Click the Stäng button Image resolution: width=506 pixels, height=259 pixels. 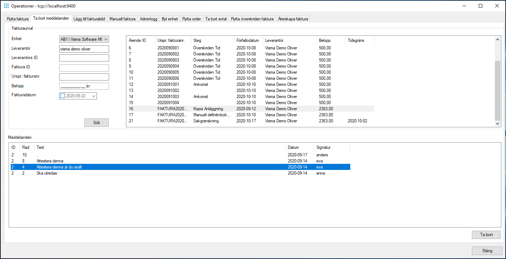[487, 251]
